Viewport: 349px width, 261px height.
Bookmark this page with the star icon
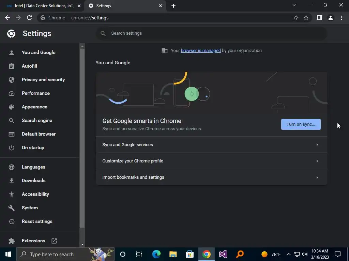tap(306, 18)
